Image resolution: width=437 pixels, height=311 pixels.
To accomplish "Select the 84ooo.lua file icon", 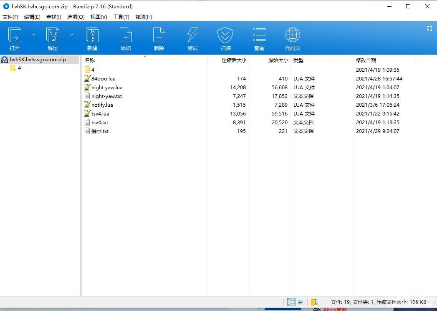I will (x=87, y=78).
